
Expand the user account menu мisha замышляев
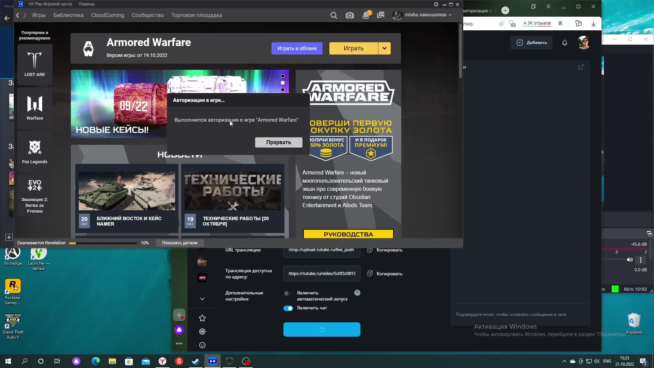450,15
